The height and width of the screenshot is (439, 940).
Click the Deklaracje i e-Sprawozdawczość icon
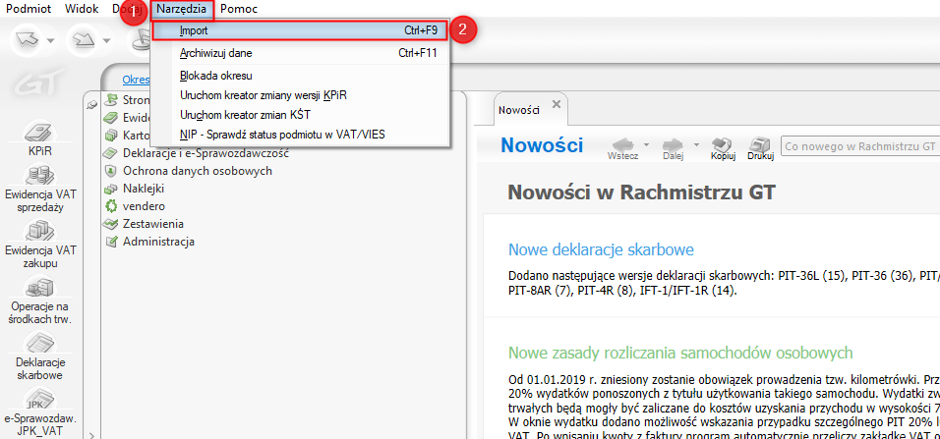[111, 153]
